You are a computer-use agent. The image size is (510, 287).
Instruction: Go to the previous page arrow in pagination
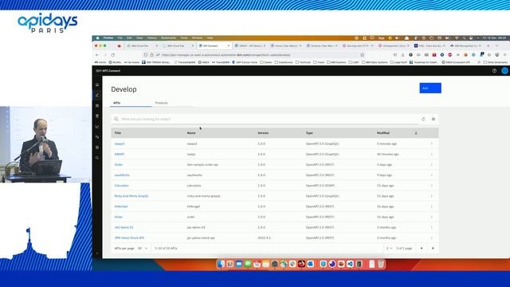tap(422, 248)
